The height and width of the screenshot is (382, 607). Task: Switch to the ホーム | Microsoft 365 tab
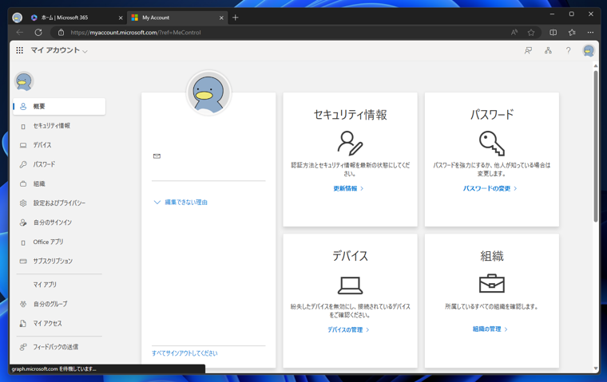(x=76, y=18)
